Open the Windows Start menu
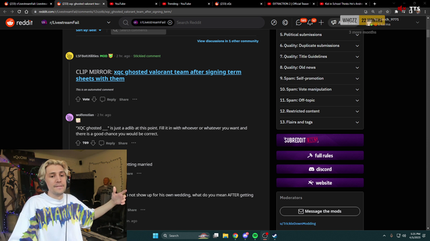The height and width of the screenshot is (241, 430). [x=155, y=236]
